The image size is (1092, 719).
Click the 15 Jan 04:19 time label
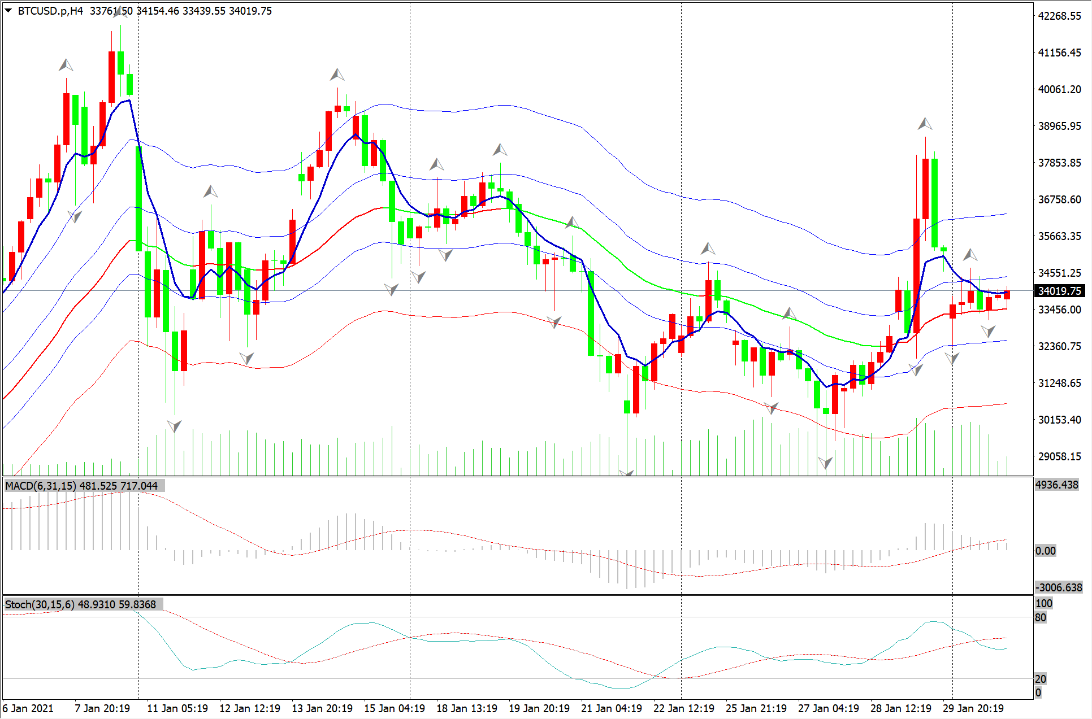pyautogui.click(x=395, y=708)
